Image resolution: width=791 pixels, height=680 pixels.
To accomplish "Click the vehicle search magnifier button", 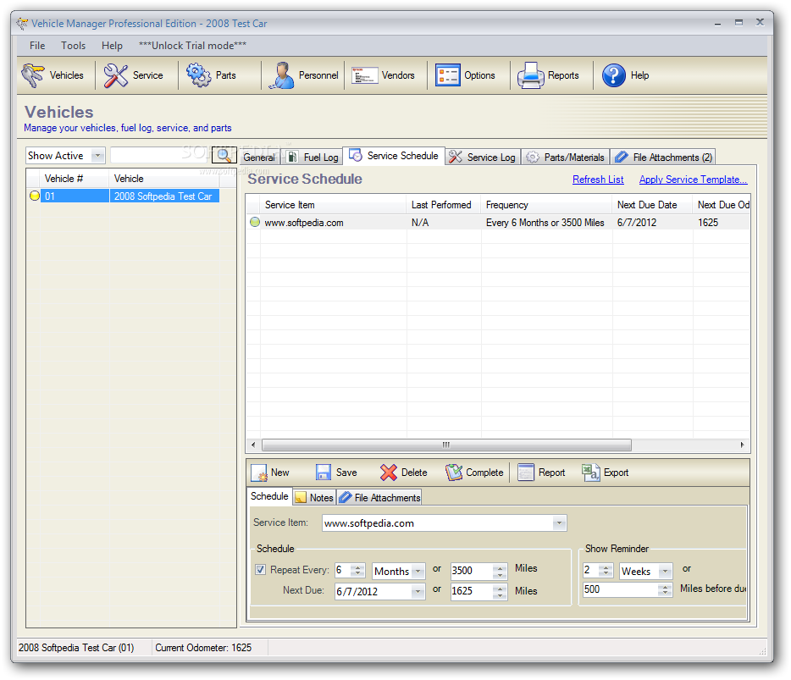I will [x=224, y=155].
